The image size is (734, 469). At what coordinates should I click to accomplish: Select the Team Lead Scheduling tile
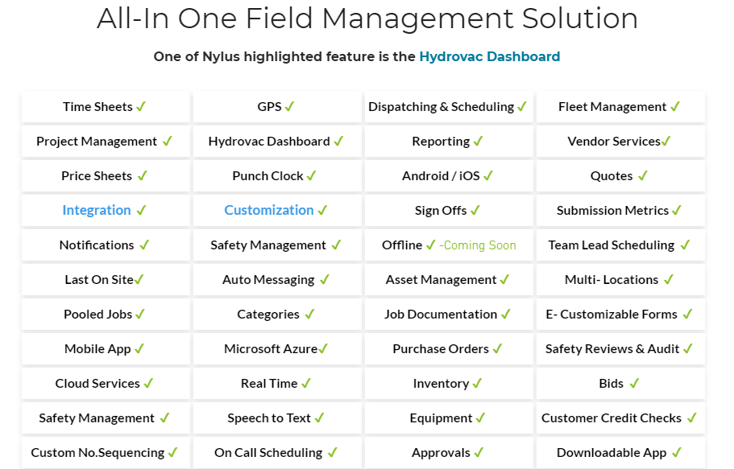[x=620, y=245]
